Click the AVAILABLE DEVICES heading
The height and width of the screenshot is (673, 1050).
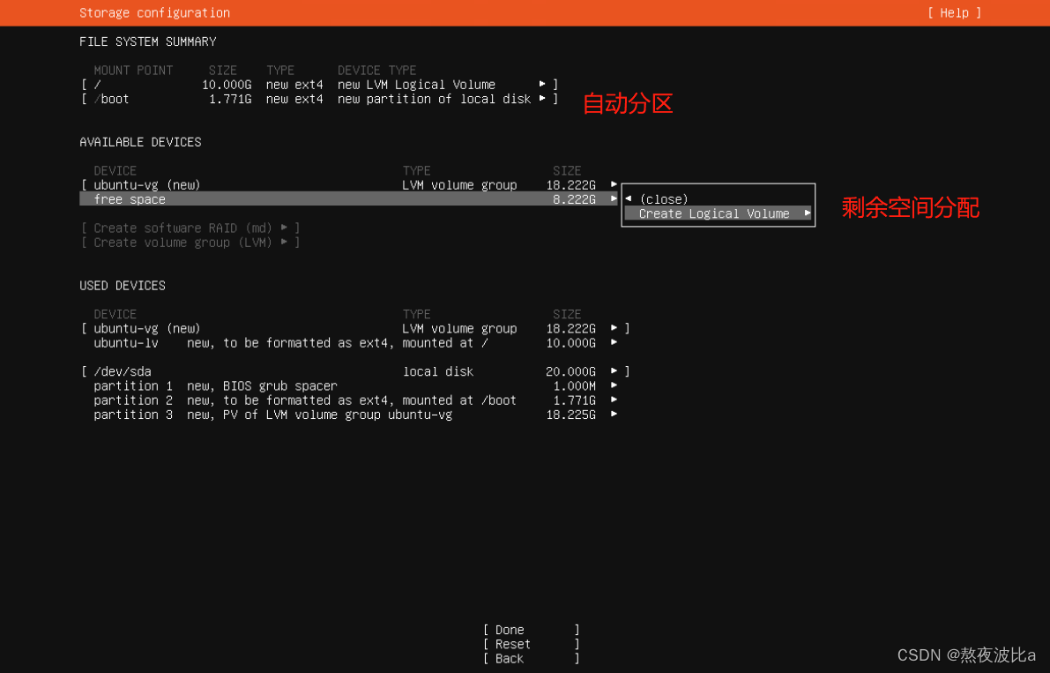141,142
